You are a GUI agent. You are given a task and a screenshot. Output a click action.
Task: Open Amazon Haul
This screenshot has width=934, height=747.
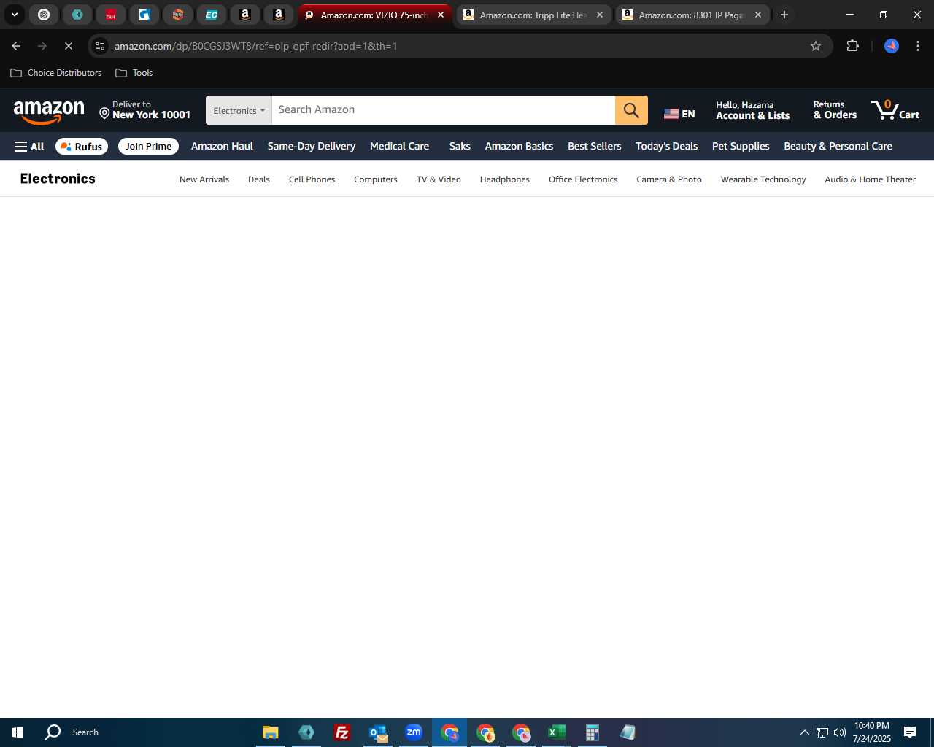(x=222, y=147)
